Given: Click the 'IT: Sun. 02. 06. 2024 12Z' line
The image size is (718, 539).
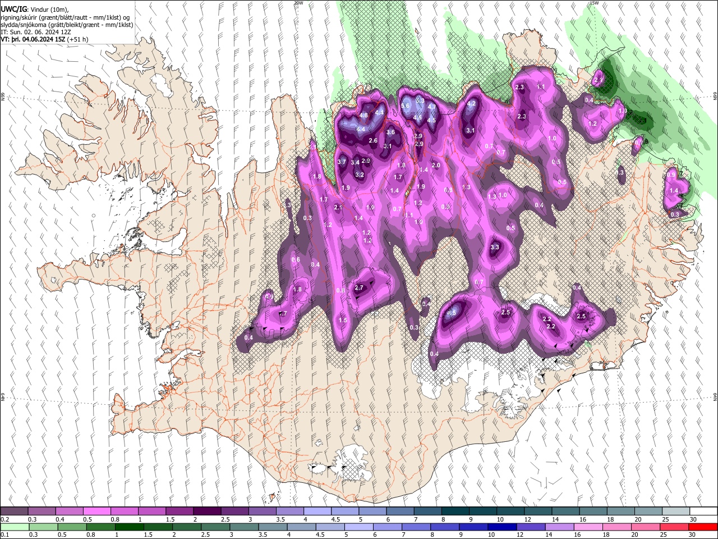Looking at the screenshot, I should point(35,33).
